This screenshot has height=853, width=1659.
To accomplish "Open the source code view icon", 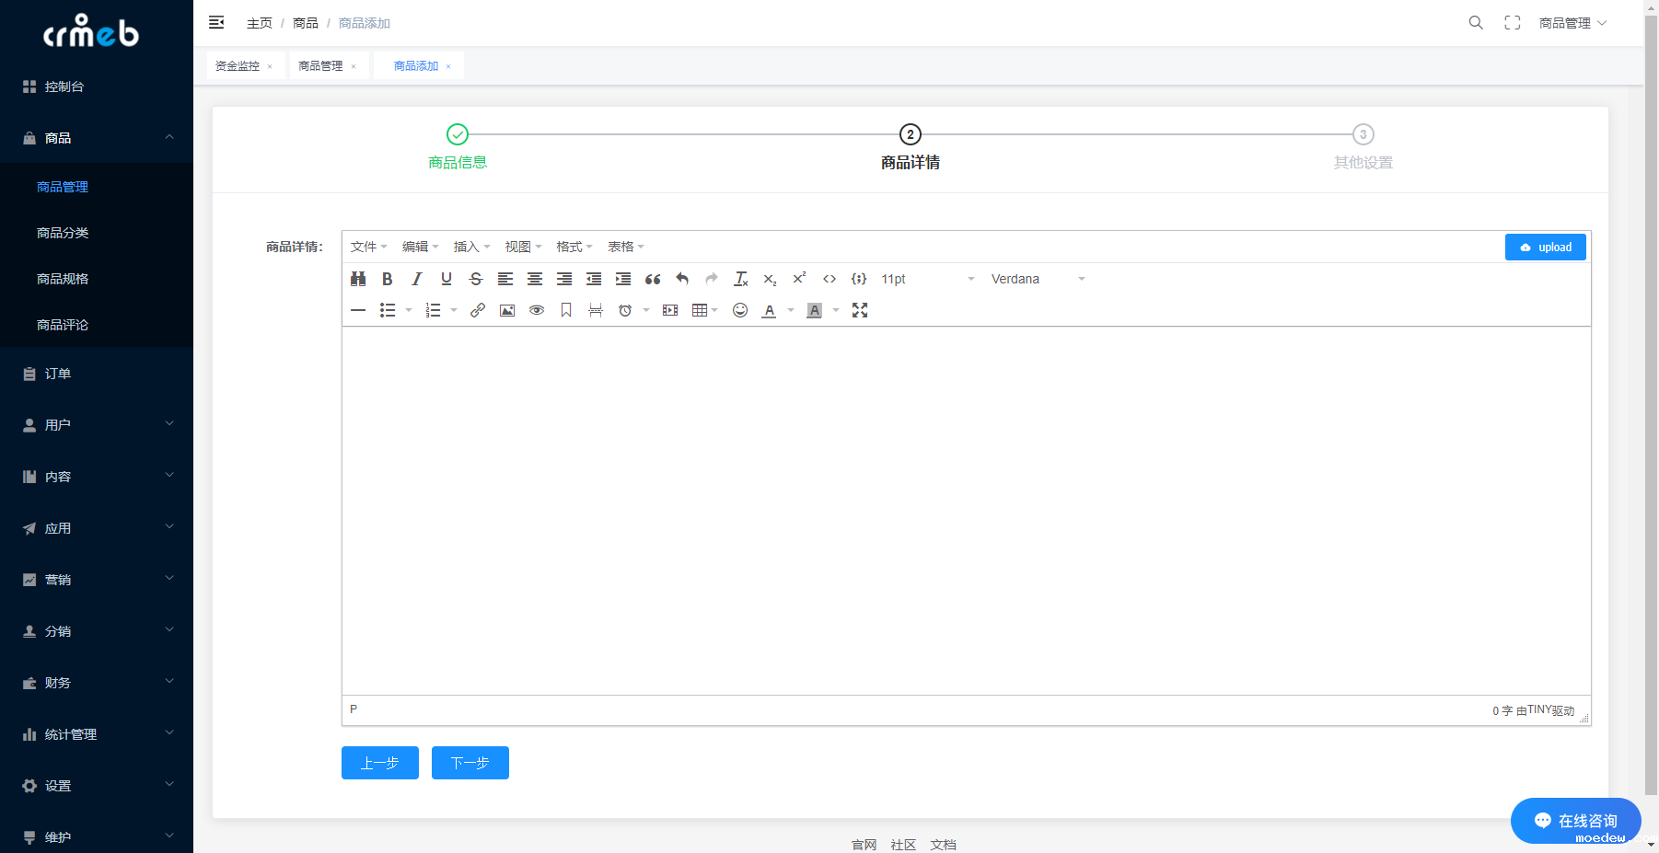I will point(829,279).
